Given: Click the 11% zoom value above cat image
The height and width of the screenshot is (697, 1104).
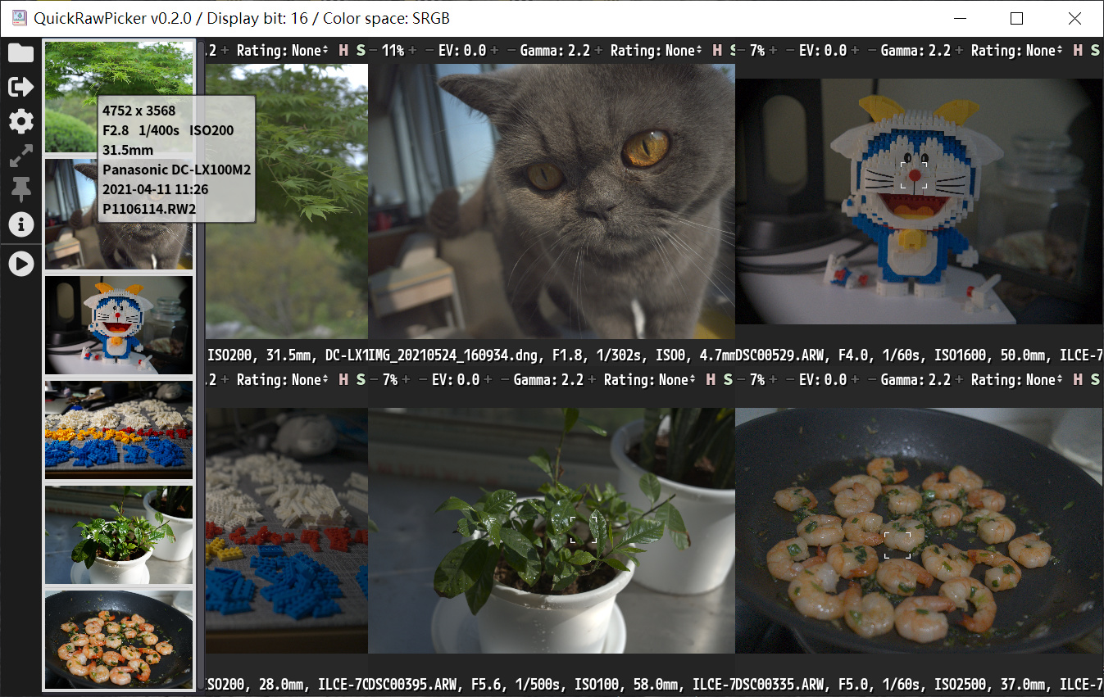Looking at the screenshot, I should [393, 51].
